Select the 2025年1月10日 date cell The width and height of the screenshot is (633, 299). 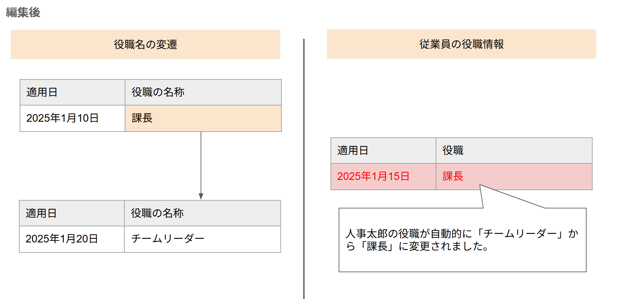pos(72,118)
